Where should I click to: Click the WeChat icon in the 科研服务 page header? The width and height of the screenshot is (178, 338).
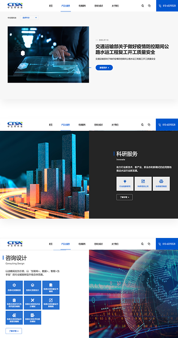(x=149, y=125)
